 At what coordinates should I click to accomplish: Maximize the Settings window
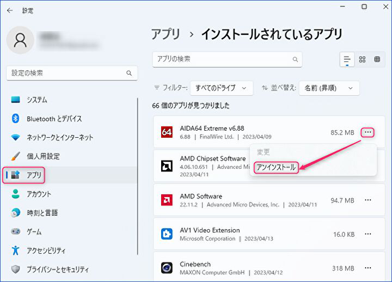pyautogui.click(x=364, y=7)
